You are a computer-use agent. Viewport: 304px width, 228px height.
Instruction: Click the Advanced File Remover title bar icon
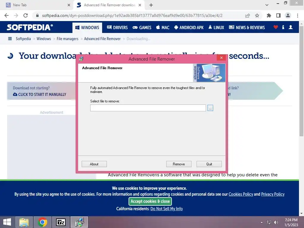tap(81, 59)
